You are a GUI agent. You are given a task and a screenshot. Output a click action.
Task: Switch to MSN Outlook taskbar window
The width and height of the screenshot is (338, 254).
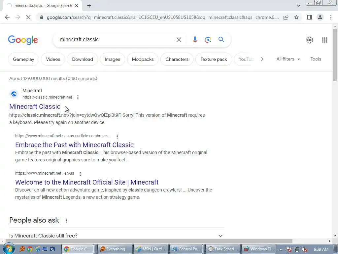(151, 249)
